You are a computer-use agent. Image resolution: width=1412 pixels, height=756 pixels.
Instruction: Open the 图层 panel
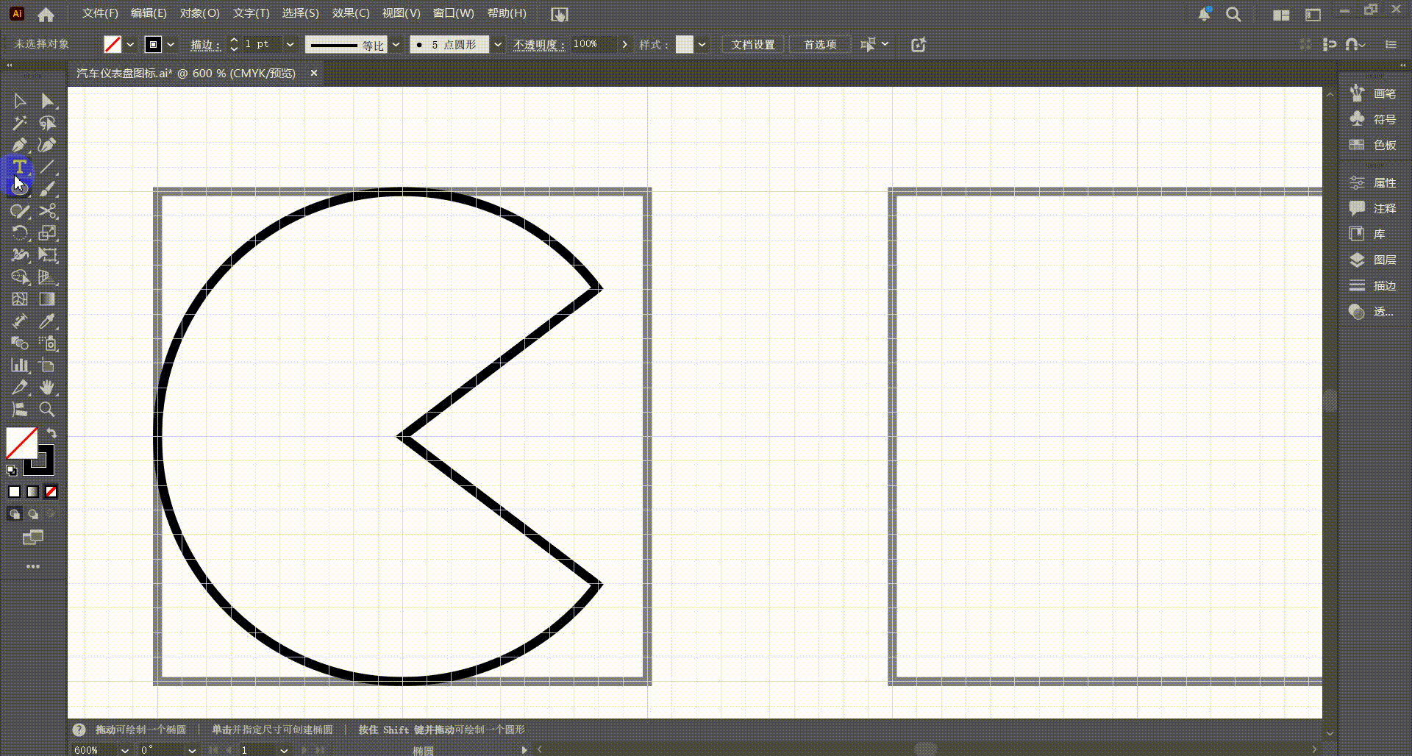click(1374, 260)
